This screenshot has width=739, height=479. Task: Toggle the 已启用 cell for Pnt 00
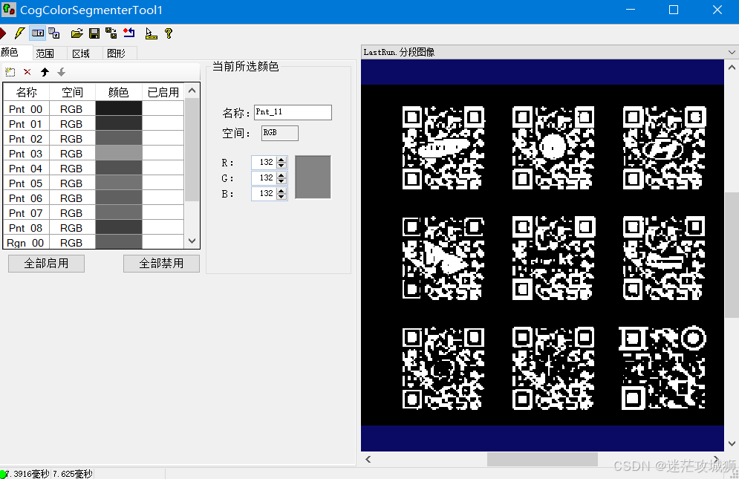pyautogui.click(x=163, y=108)
